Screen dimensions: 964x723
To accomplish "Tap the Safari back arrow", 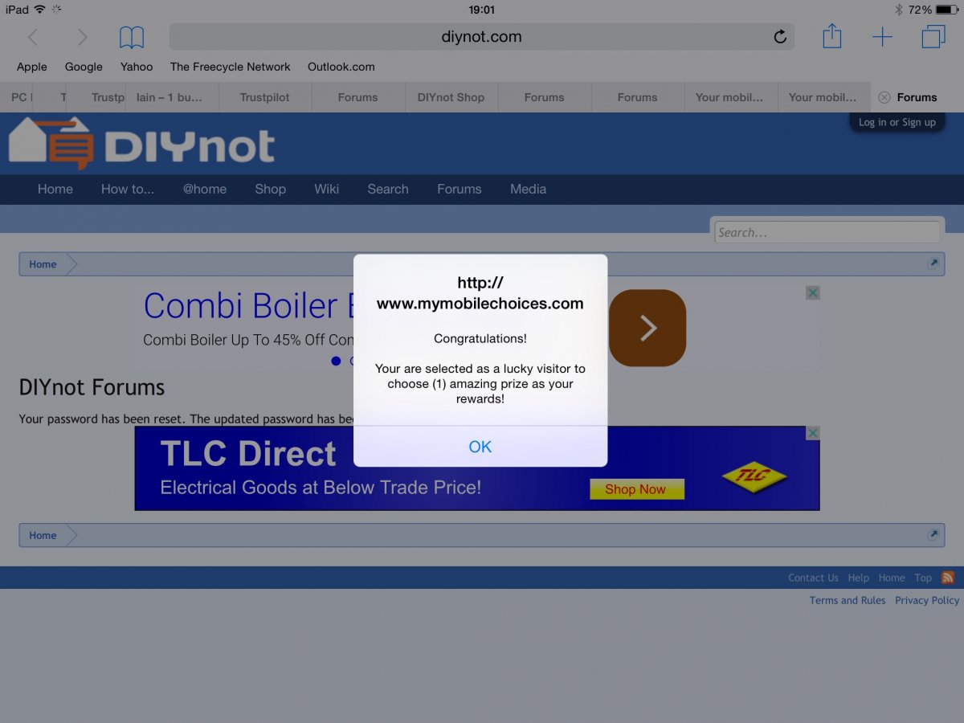I will coord(33,37).
